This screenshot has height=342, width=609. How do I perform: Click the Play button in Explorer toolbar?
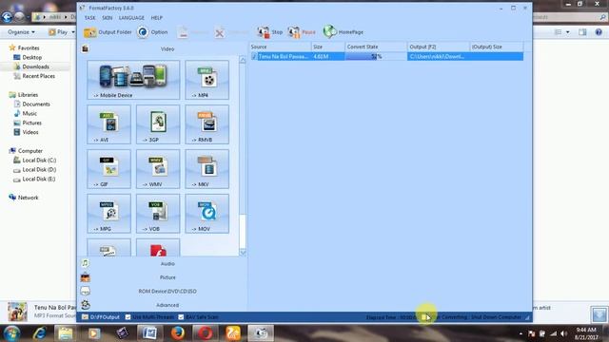pos(58,32)
